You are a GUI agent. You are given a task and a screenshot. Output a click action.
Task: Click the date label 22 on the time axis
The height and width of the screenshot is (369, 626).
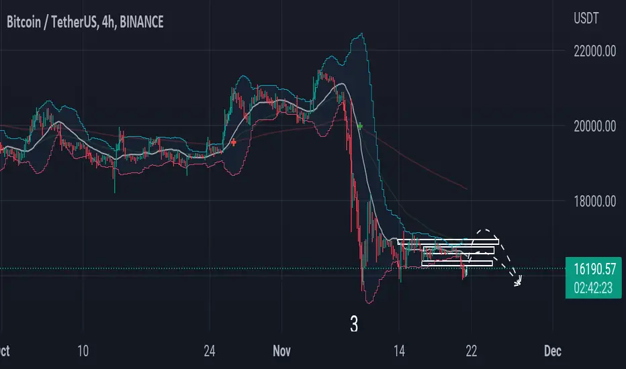471,351
